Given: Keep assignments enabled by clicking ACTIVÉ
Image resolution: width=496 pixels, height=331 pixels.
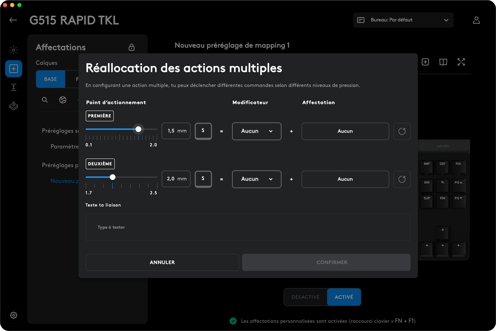Looking at the screenshot, I should (344, 297).
